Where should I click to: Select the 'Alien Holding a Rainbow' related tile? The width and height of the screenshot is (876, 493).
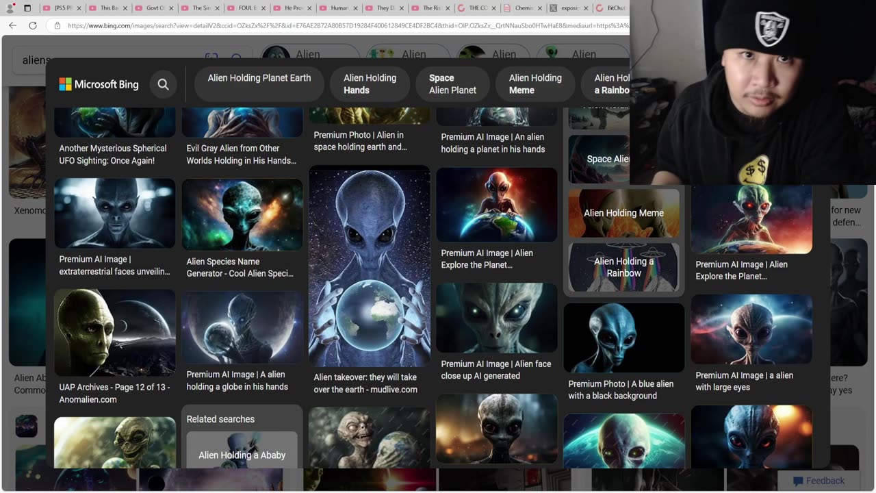[624, 267]
